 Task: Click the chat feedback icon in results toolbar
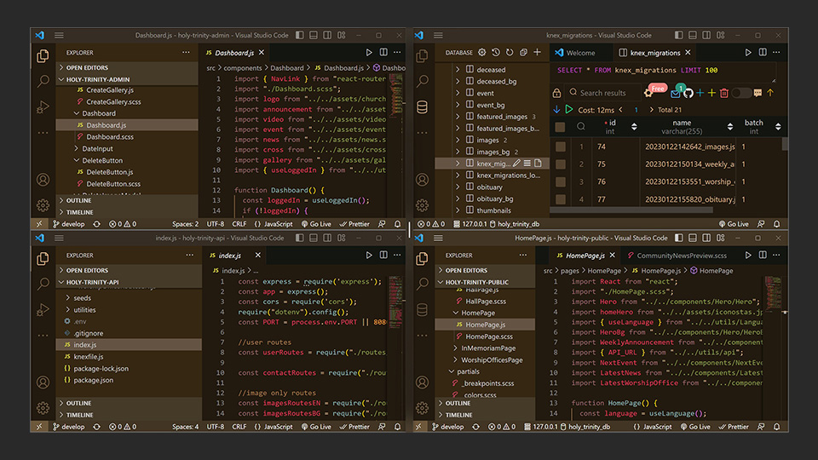[758, 93]
